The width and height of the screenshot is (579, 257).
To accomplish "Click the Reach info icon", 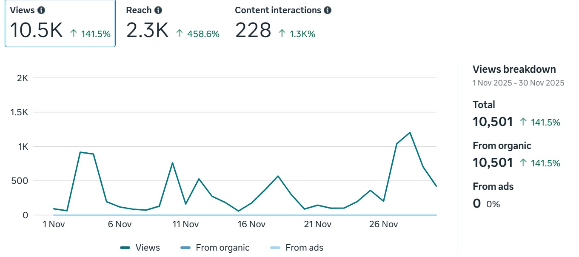I will pyautogui.click(x=157, y=10).
